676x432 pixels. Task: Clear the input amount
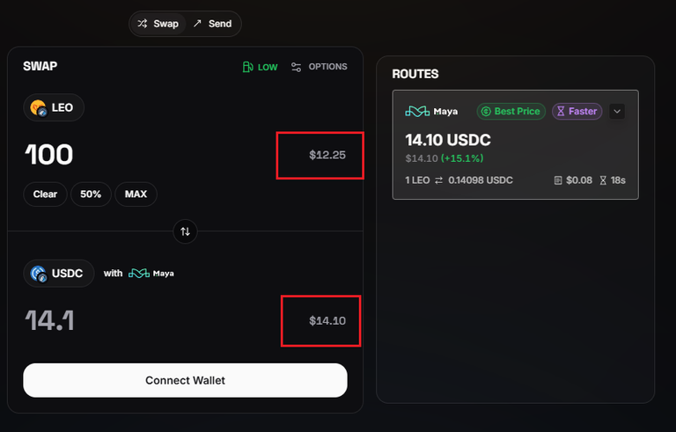45,194
